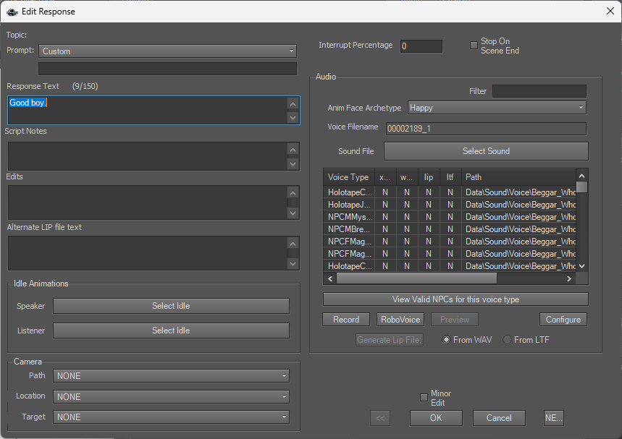Click into the Response Text box with 'Good boy.'
622x439 pixels.
(x=147, y=110)
